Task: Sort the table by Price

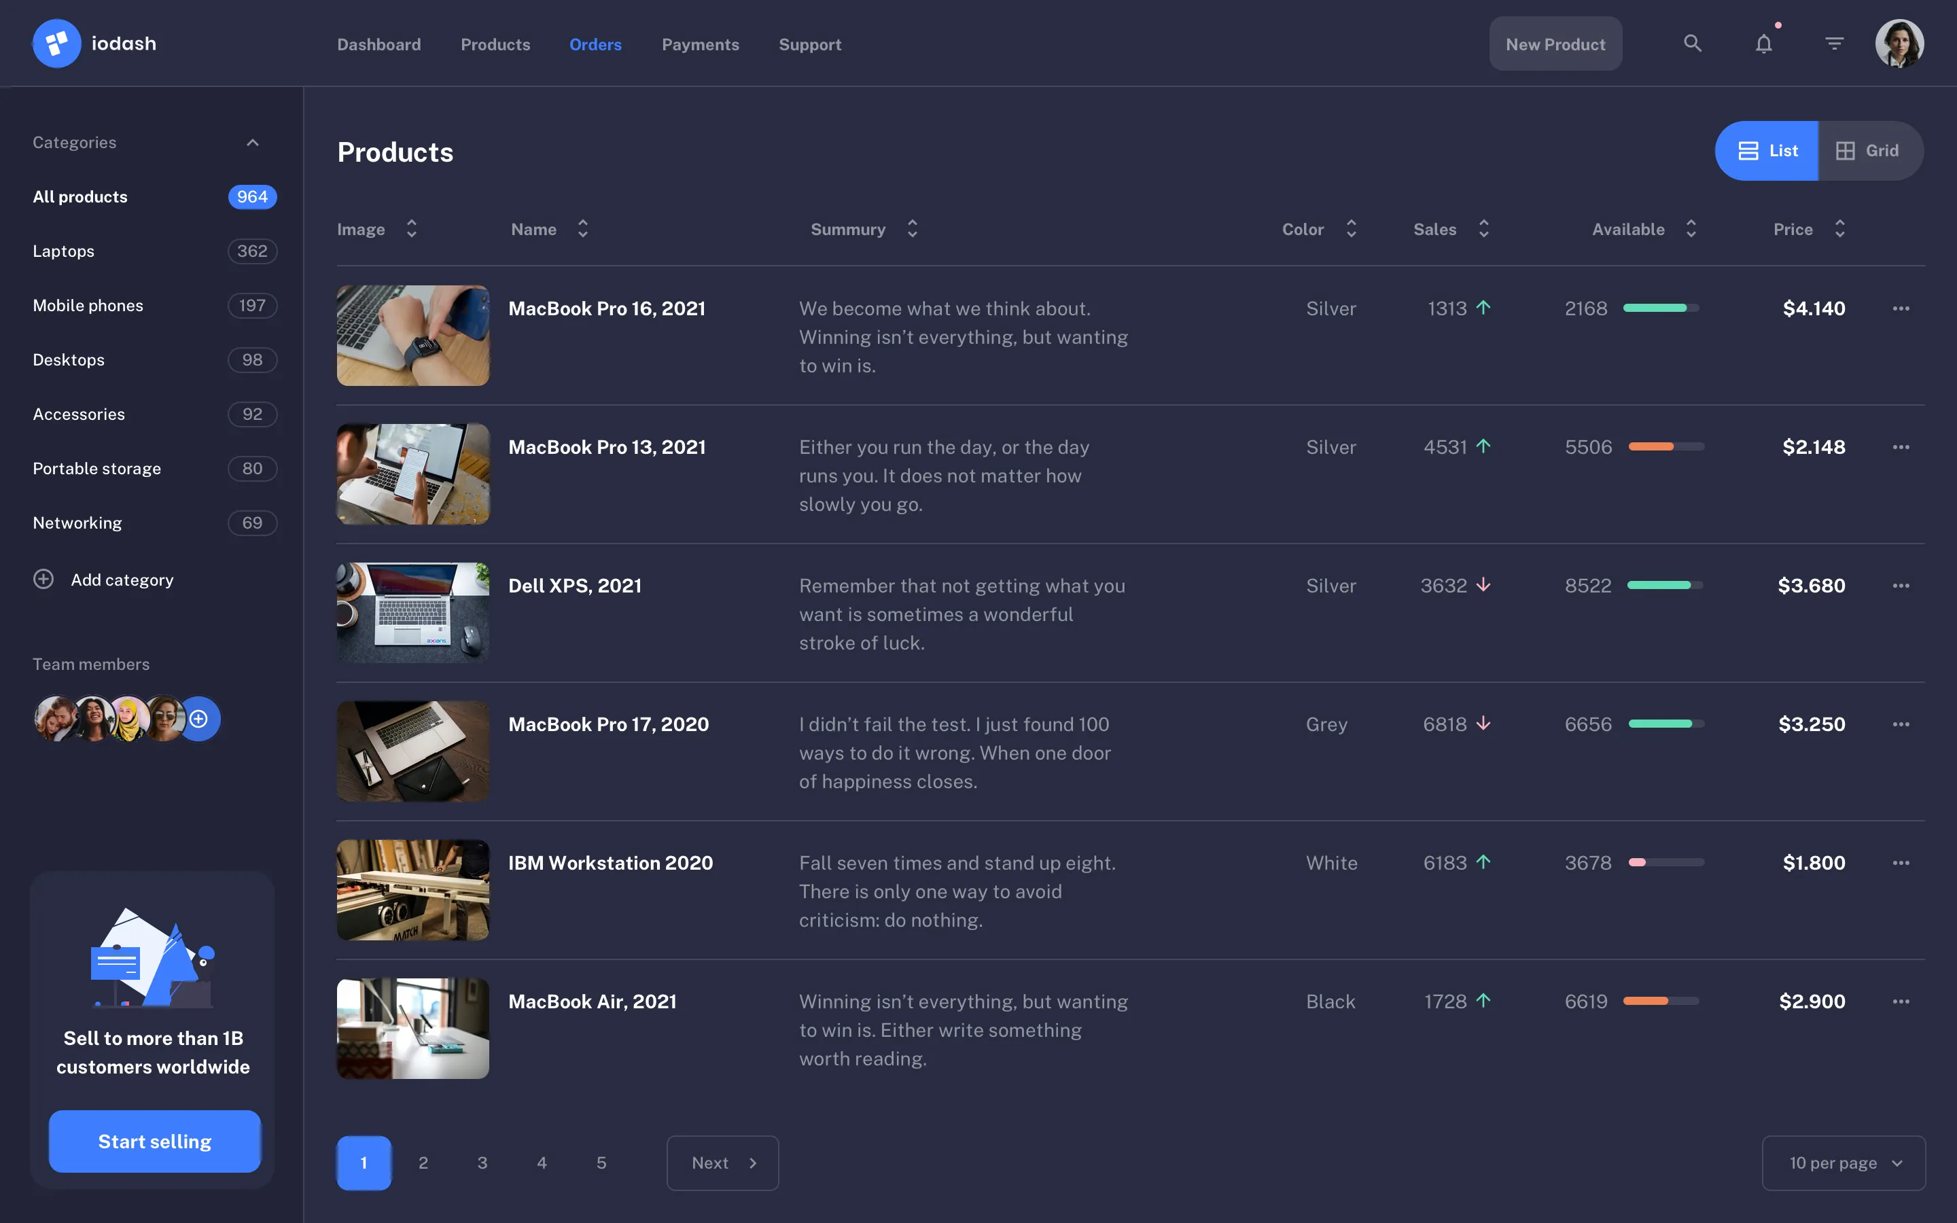Action: [x=1841, y=229]
